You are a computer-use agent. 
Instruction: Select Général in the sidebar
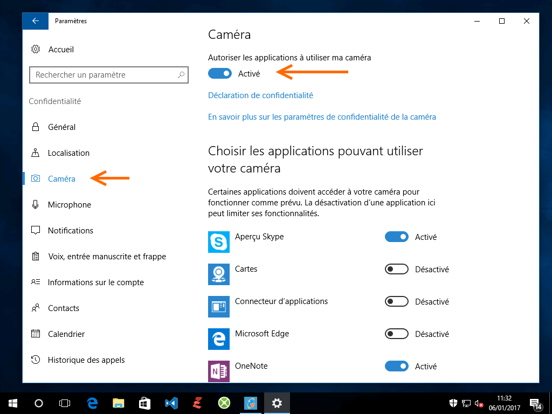pos(61,127)
